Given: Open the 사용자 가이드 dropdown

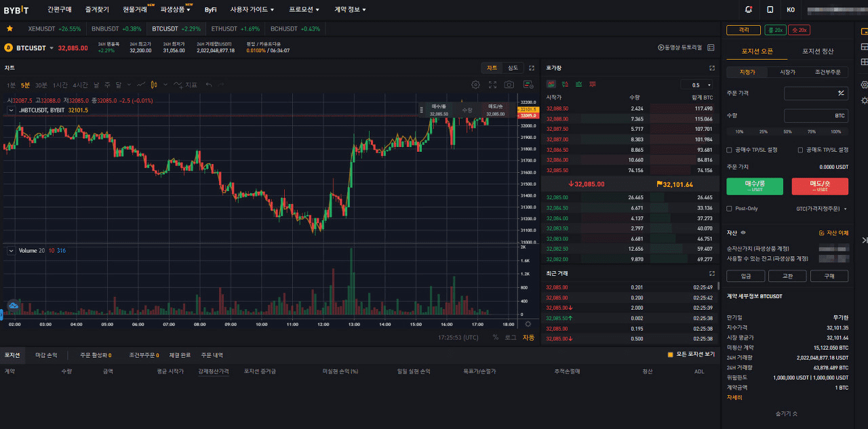Looking at the screenshot, I should point(252,9).
